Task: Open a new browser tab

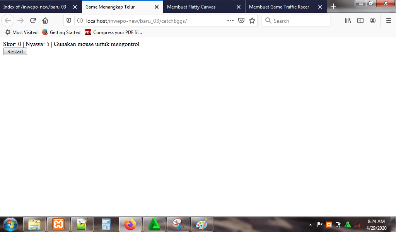Action: coord(333,6)
